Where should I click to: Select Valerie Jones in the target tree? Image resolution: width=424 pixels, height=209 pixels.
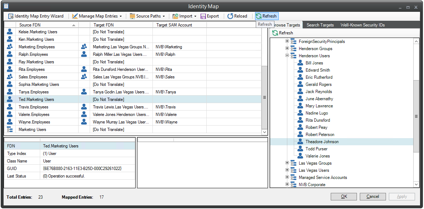coord(317,156)
